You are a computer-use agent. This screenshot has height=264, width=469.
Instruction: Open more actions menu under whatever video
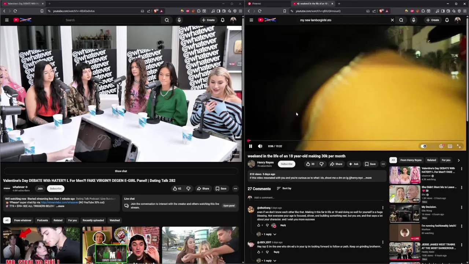235,188
